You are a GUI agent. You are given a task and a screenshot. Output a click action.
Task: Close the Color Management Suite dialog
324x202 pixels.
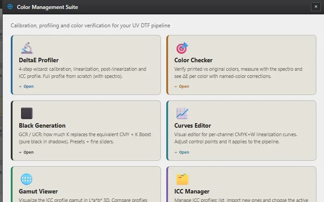tap(316, 6)
